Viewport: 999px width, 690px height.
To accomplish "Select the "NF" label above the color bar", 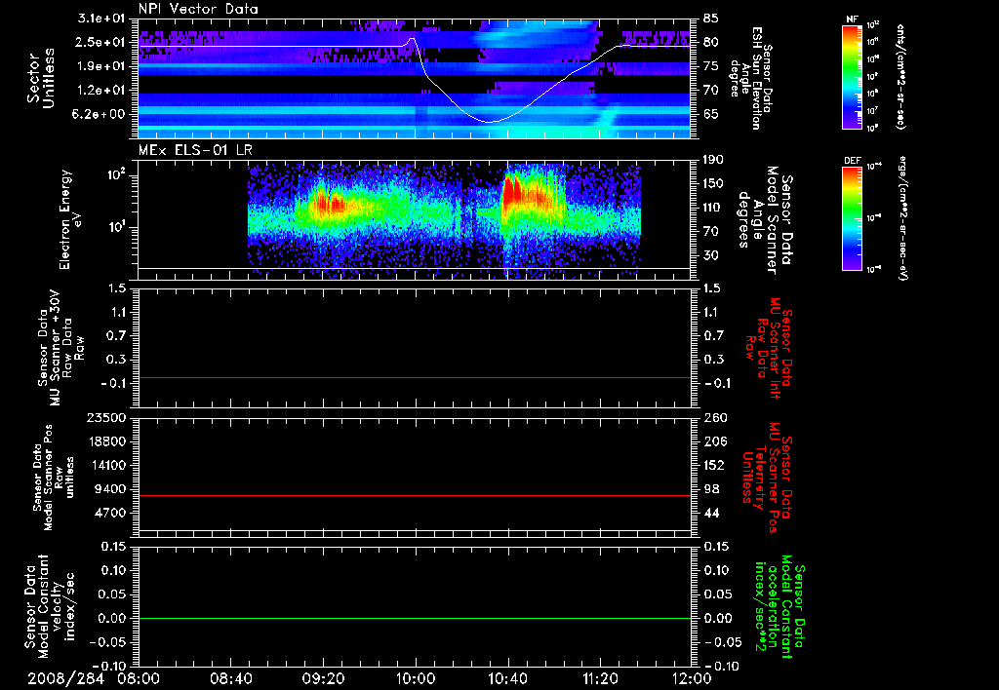I will coord(852,19).
